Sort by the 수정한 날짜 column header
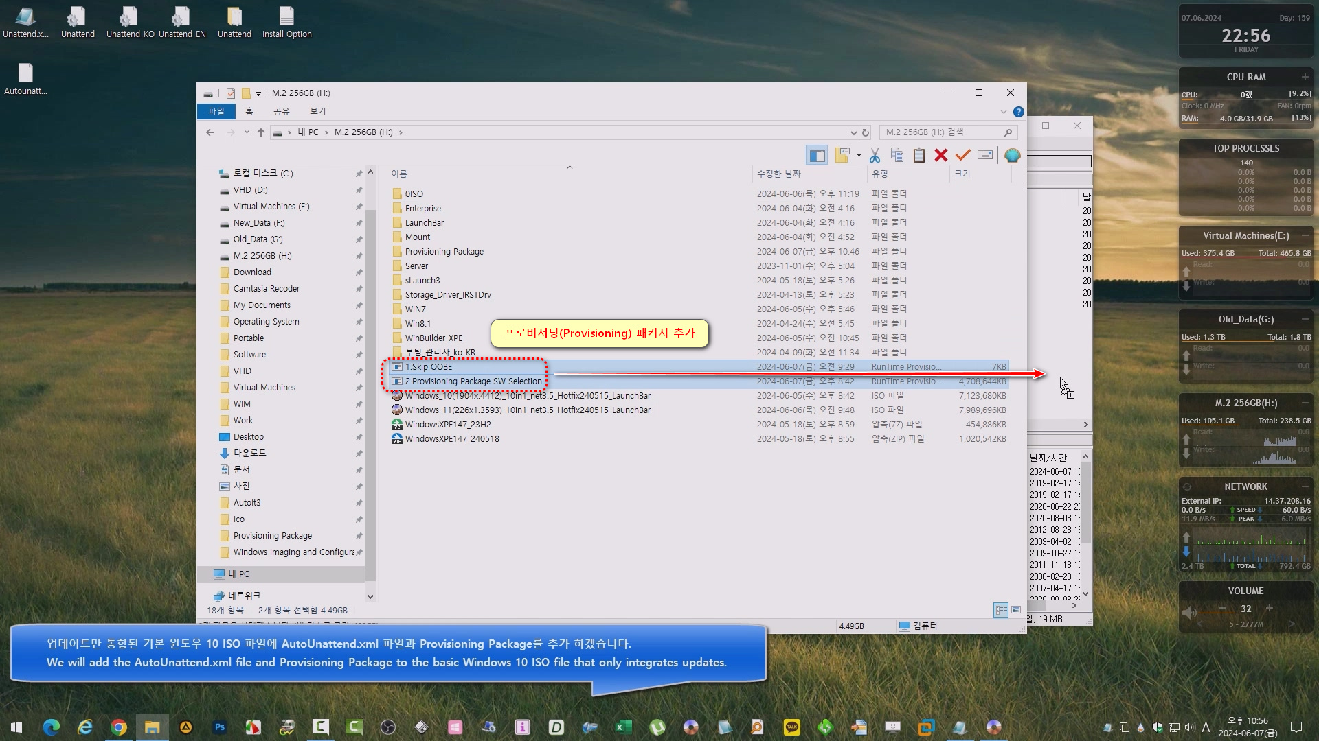Image resolution: width=1319 pixels, height=741 pixels. tap(779, 174)
